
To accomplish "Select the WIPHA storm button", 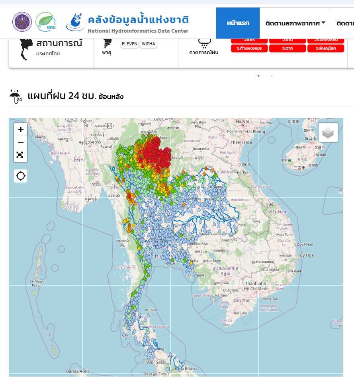I will (149, 44).
